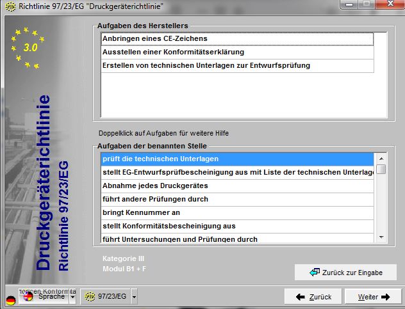This screenshot has height=309, width=405.
Task: Select 'prüft die technischen Unterlagen' row
Action: [237, 159]
